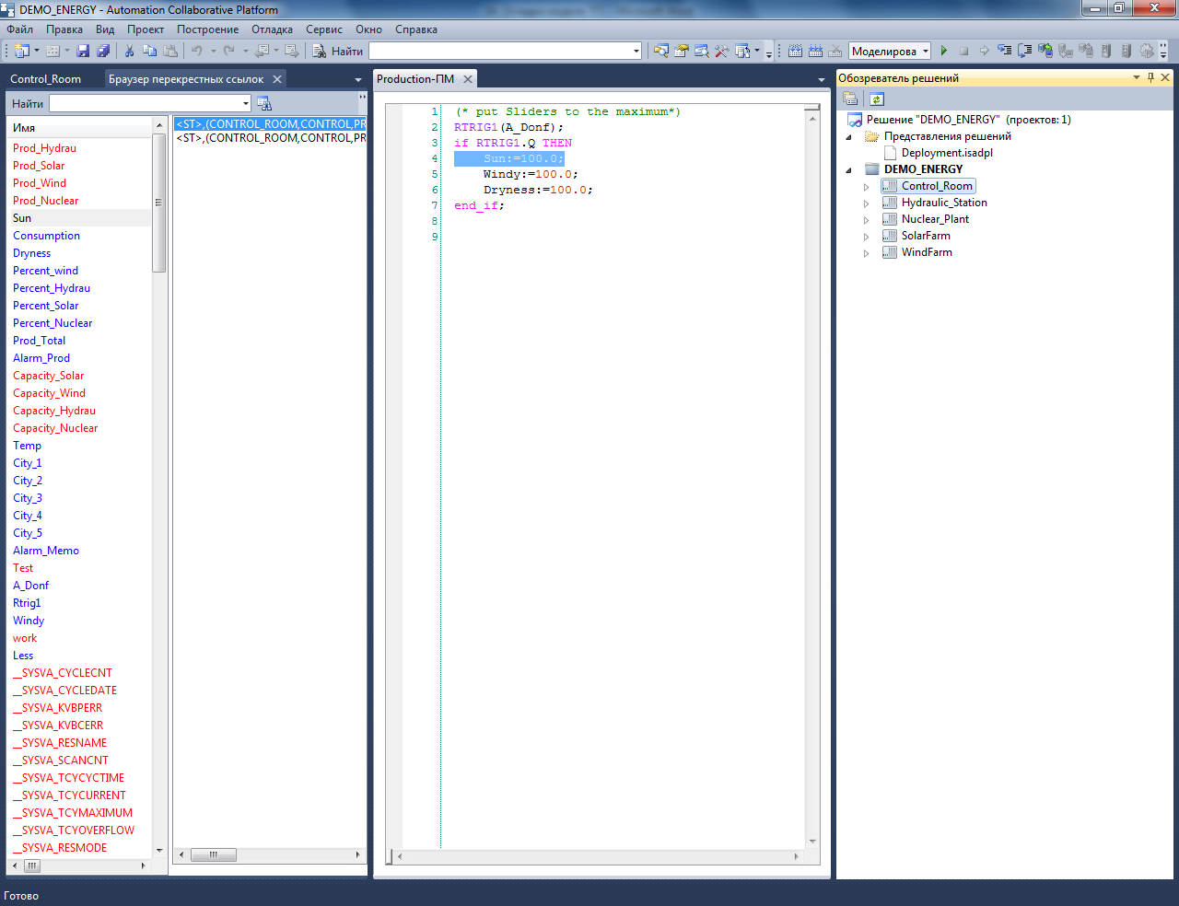Image resolution: width=1179 pixels, height=906 pixels.
Task: Open the Redo history dropdown arrow
Action: 245,51
